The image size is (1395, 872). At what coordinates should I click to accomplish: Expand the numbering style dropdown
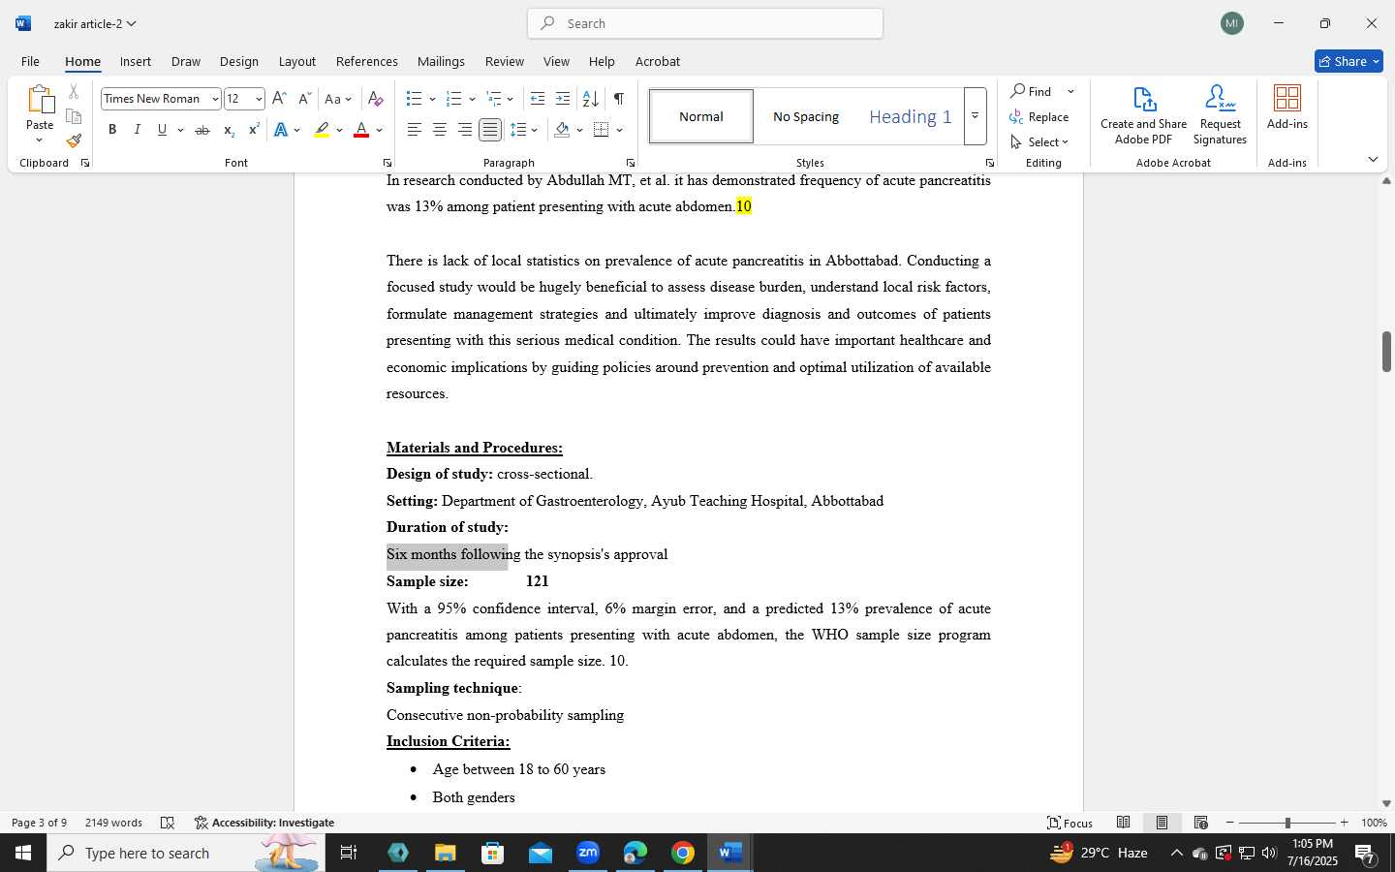pyautogui.click(x=472, y=99)
